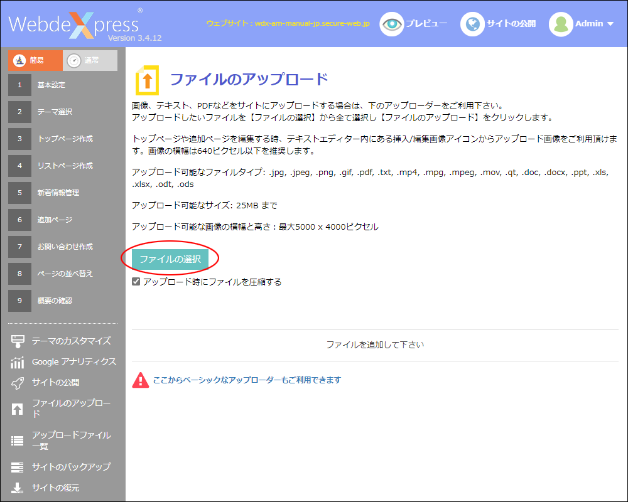Click the step 8 number box

click(x=19, y=274)
